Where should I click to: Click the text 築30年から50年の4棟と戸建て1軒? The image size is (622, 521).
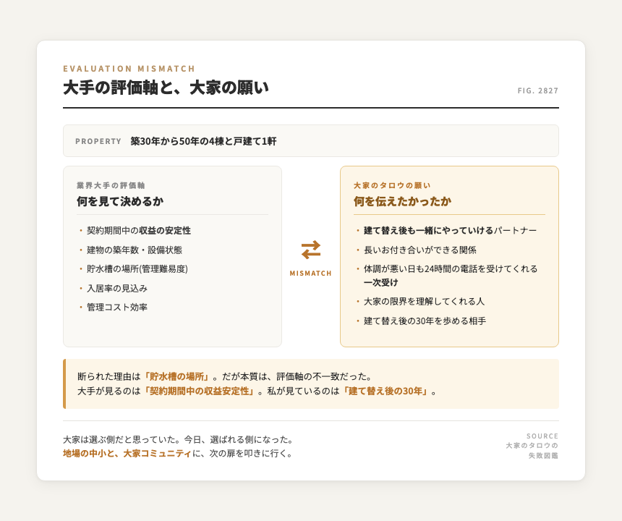pyautogui.click(x=203, y=141)
